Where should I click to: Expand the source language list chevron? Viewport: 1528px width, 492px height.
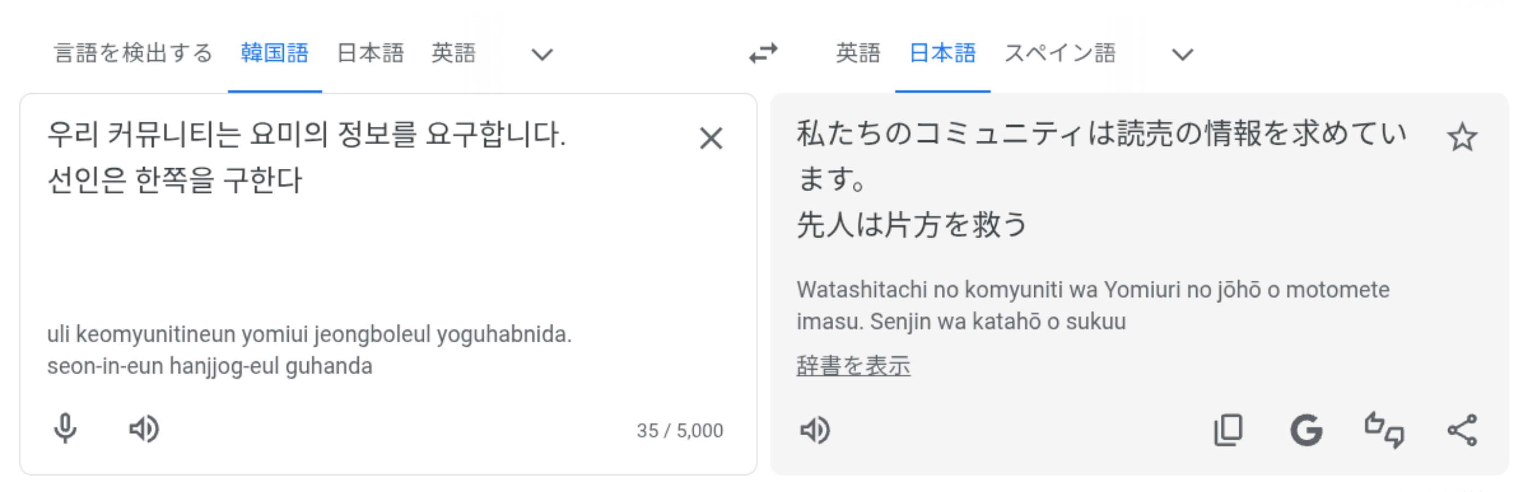pos(542,55)
